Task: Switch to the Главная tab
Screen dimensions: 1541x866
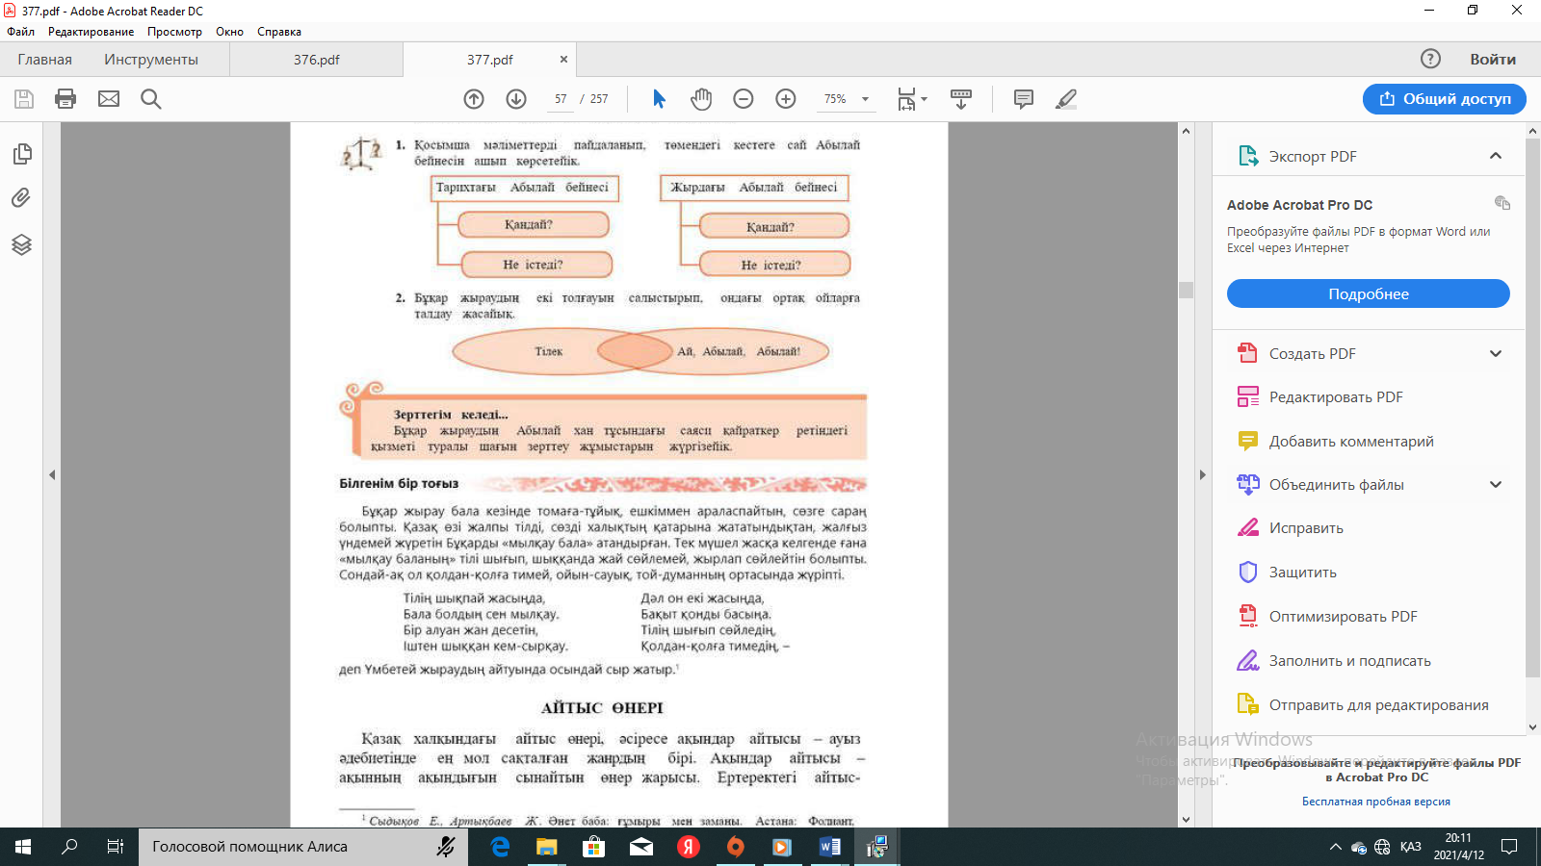Action: (x=44, y=60)
